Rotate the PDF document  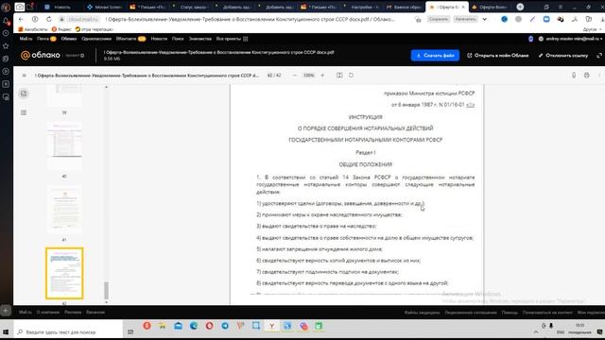(x=351, y=76)
